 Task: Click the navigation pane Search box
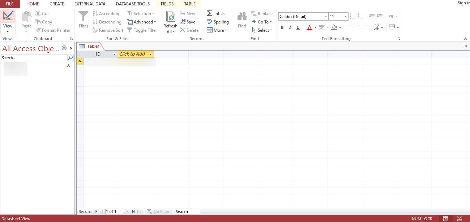coord(34,58)
